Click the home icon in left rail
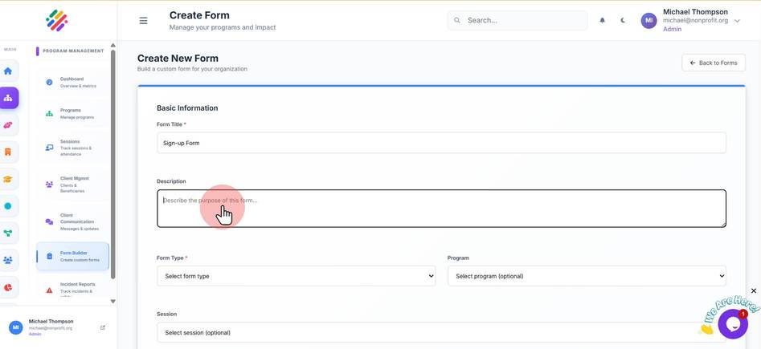The image size is (761, 349). [x=8, y=71]
